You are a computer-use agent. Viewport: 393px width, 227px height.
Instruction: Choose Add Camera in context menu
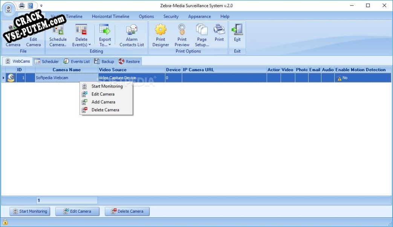pos(106,102)
